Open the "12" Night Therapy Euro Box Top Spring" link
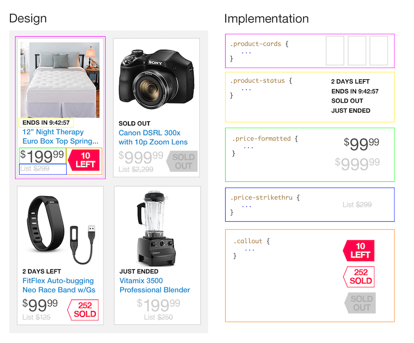Screen dimensions: 414x343 pyautogui.click(x=60, y=137)
